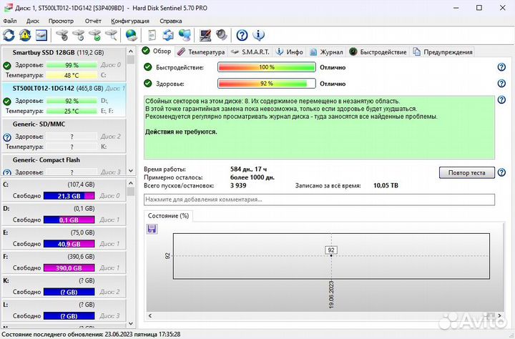Click help icon beside the green status text
The height and width of the screenshot is (339, 515).
(x=501, y=100)
